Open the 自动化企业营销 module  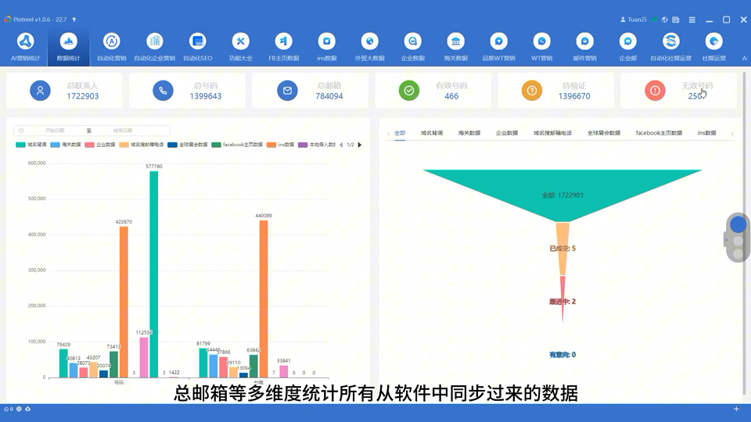click(x=155, y=46)
